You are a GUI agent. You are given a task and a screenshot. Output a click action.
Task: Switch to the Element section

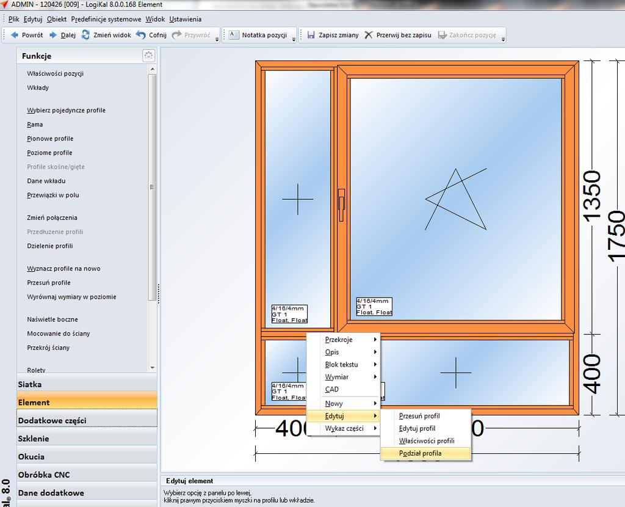(x=87, y=402)
